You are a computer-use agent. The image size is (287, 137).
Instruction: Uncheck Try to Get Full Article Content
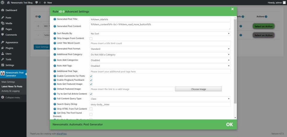91,94
